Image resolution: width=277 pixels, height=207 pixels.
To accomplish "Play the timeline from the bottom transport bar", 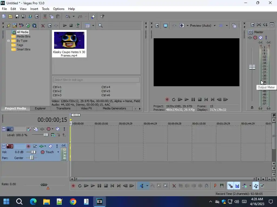I will pyautogui.click(x=93, y=186).
